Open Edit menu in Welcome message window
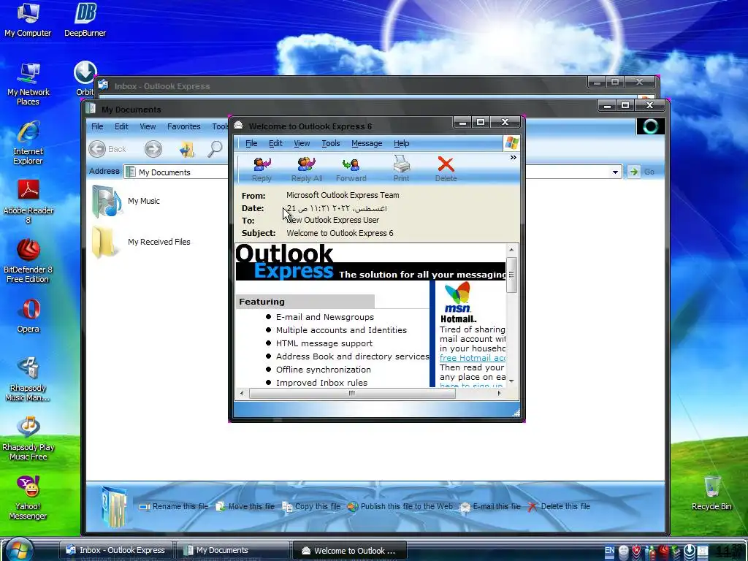The width and height of the screenshot is (748, 561). pos(275,143)
